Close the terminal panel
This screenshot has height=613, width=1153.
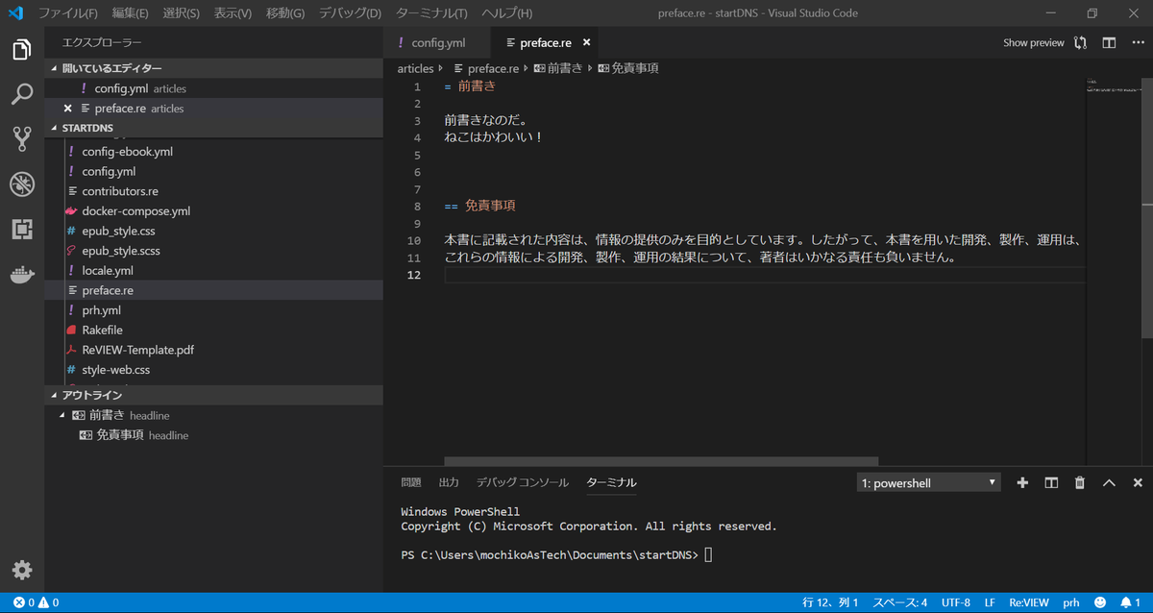1138,482
